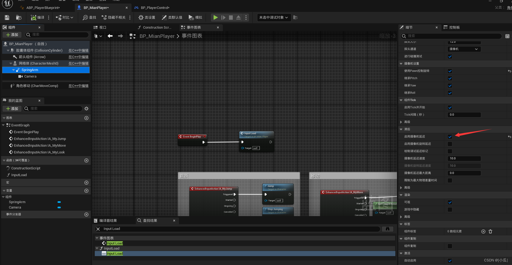Toggle 隐藏不相关 hide unrelated

point(114,18)
